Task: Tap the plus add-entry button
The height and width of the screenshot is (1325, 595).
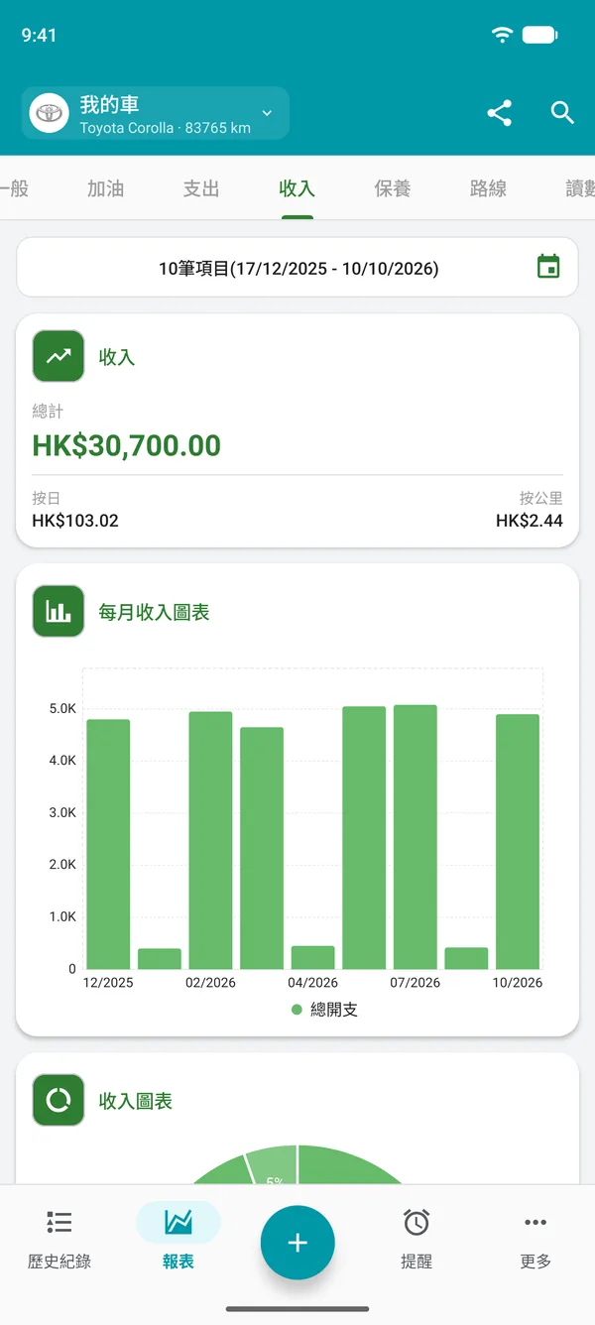Action: (x=297, y=1243)
